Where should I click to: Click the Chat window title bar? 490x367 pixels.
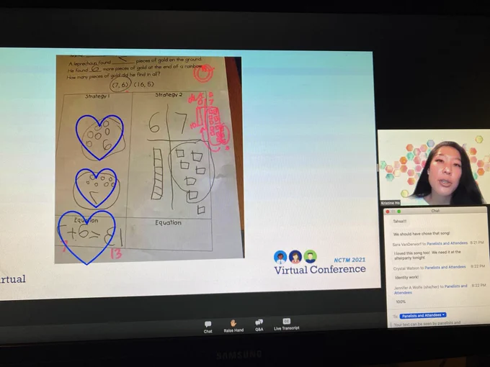[435, 211]
